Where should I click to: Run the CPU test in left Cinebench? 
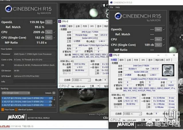(x=49, y=32)
